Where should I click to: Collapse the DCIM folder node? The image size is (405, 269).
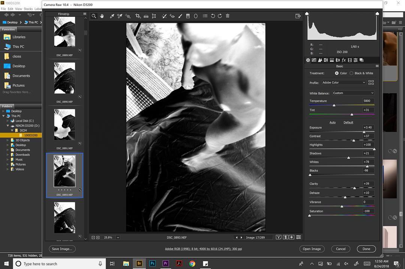[12, 130]
